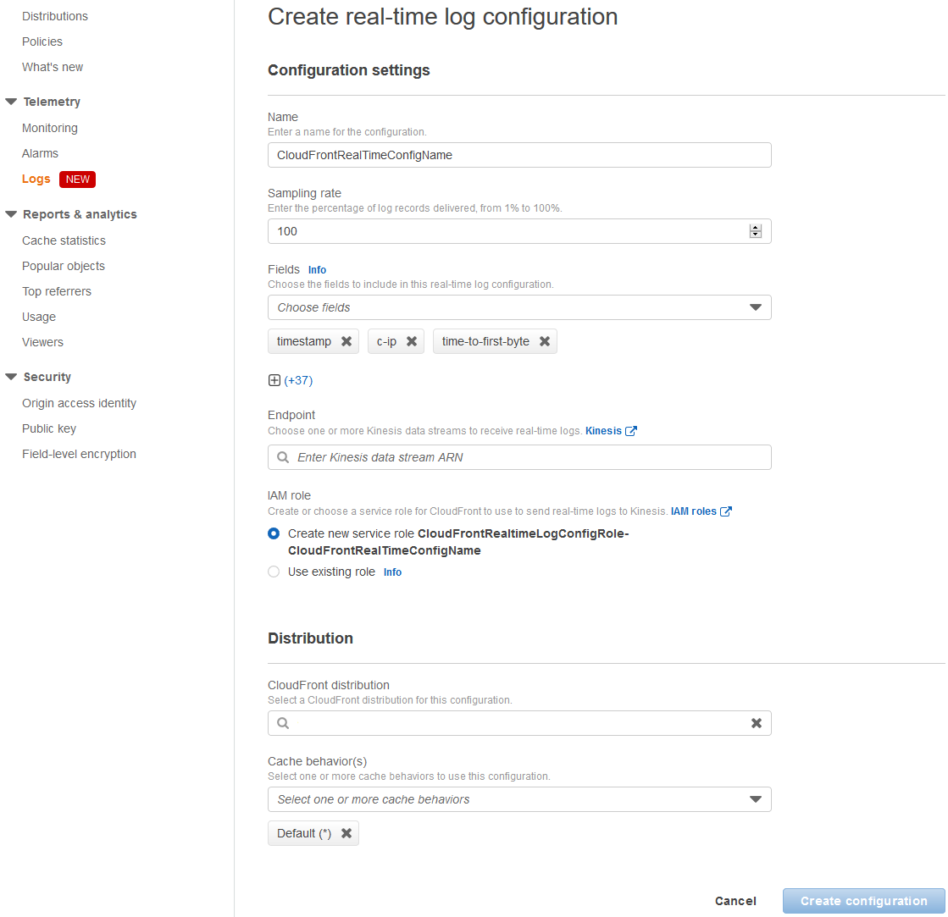Viewport: 948px width, 917px height.
Task: Go to Distributions in the sidebar
Action: [x=55, y=16]
